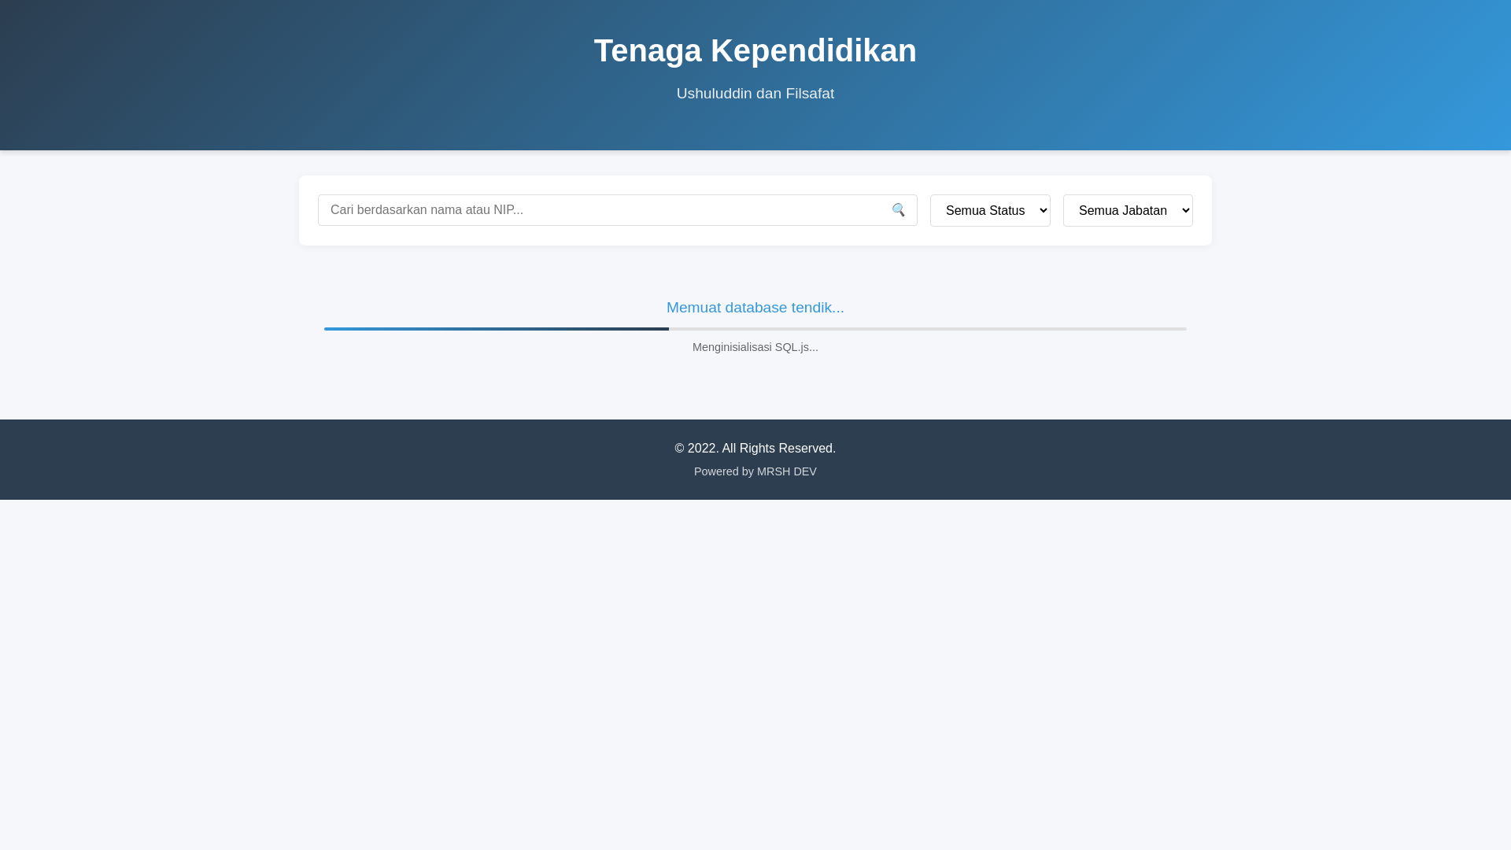Click the Semua Status dropdown arrow
This screenshot has height=850, width=1511.
point(1044,210)
